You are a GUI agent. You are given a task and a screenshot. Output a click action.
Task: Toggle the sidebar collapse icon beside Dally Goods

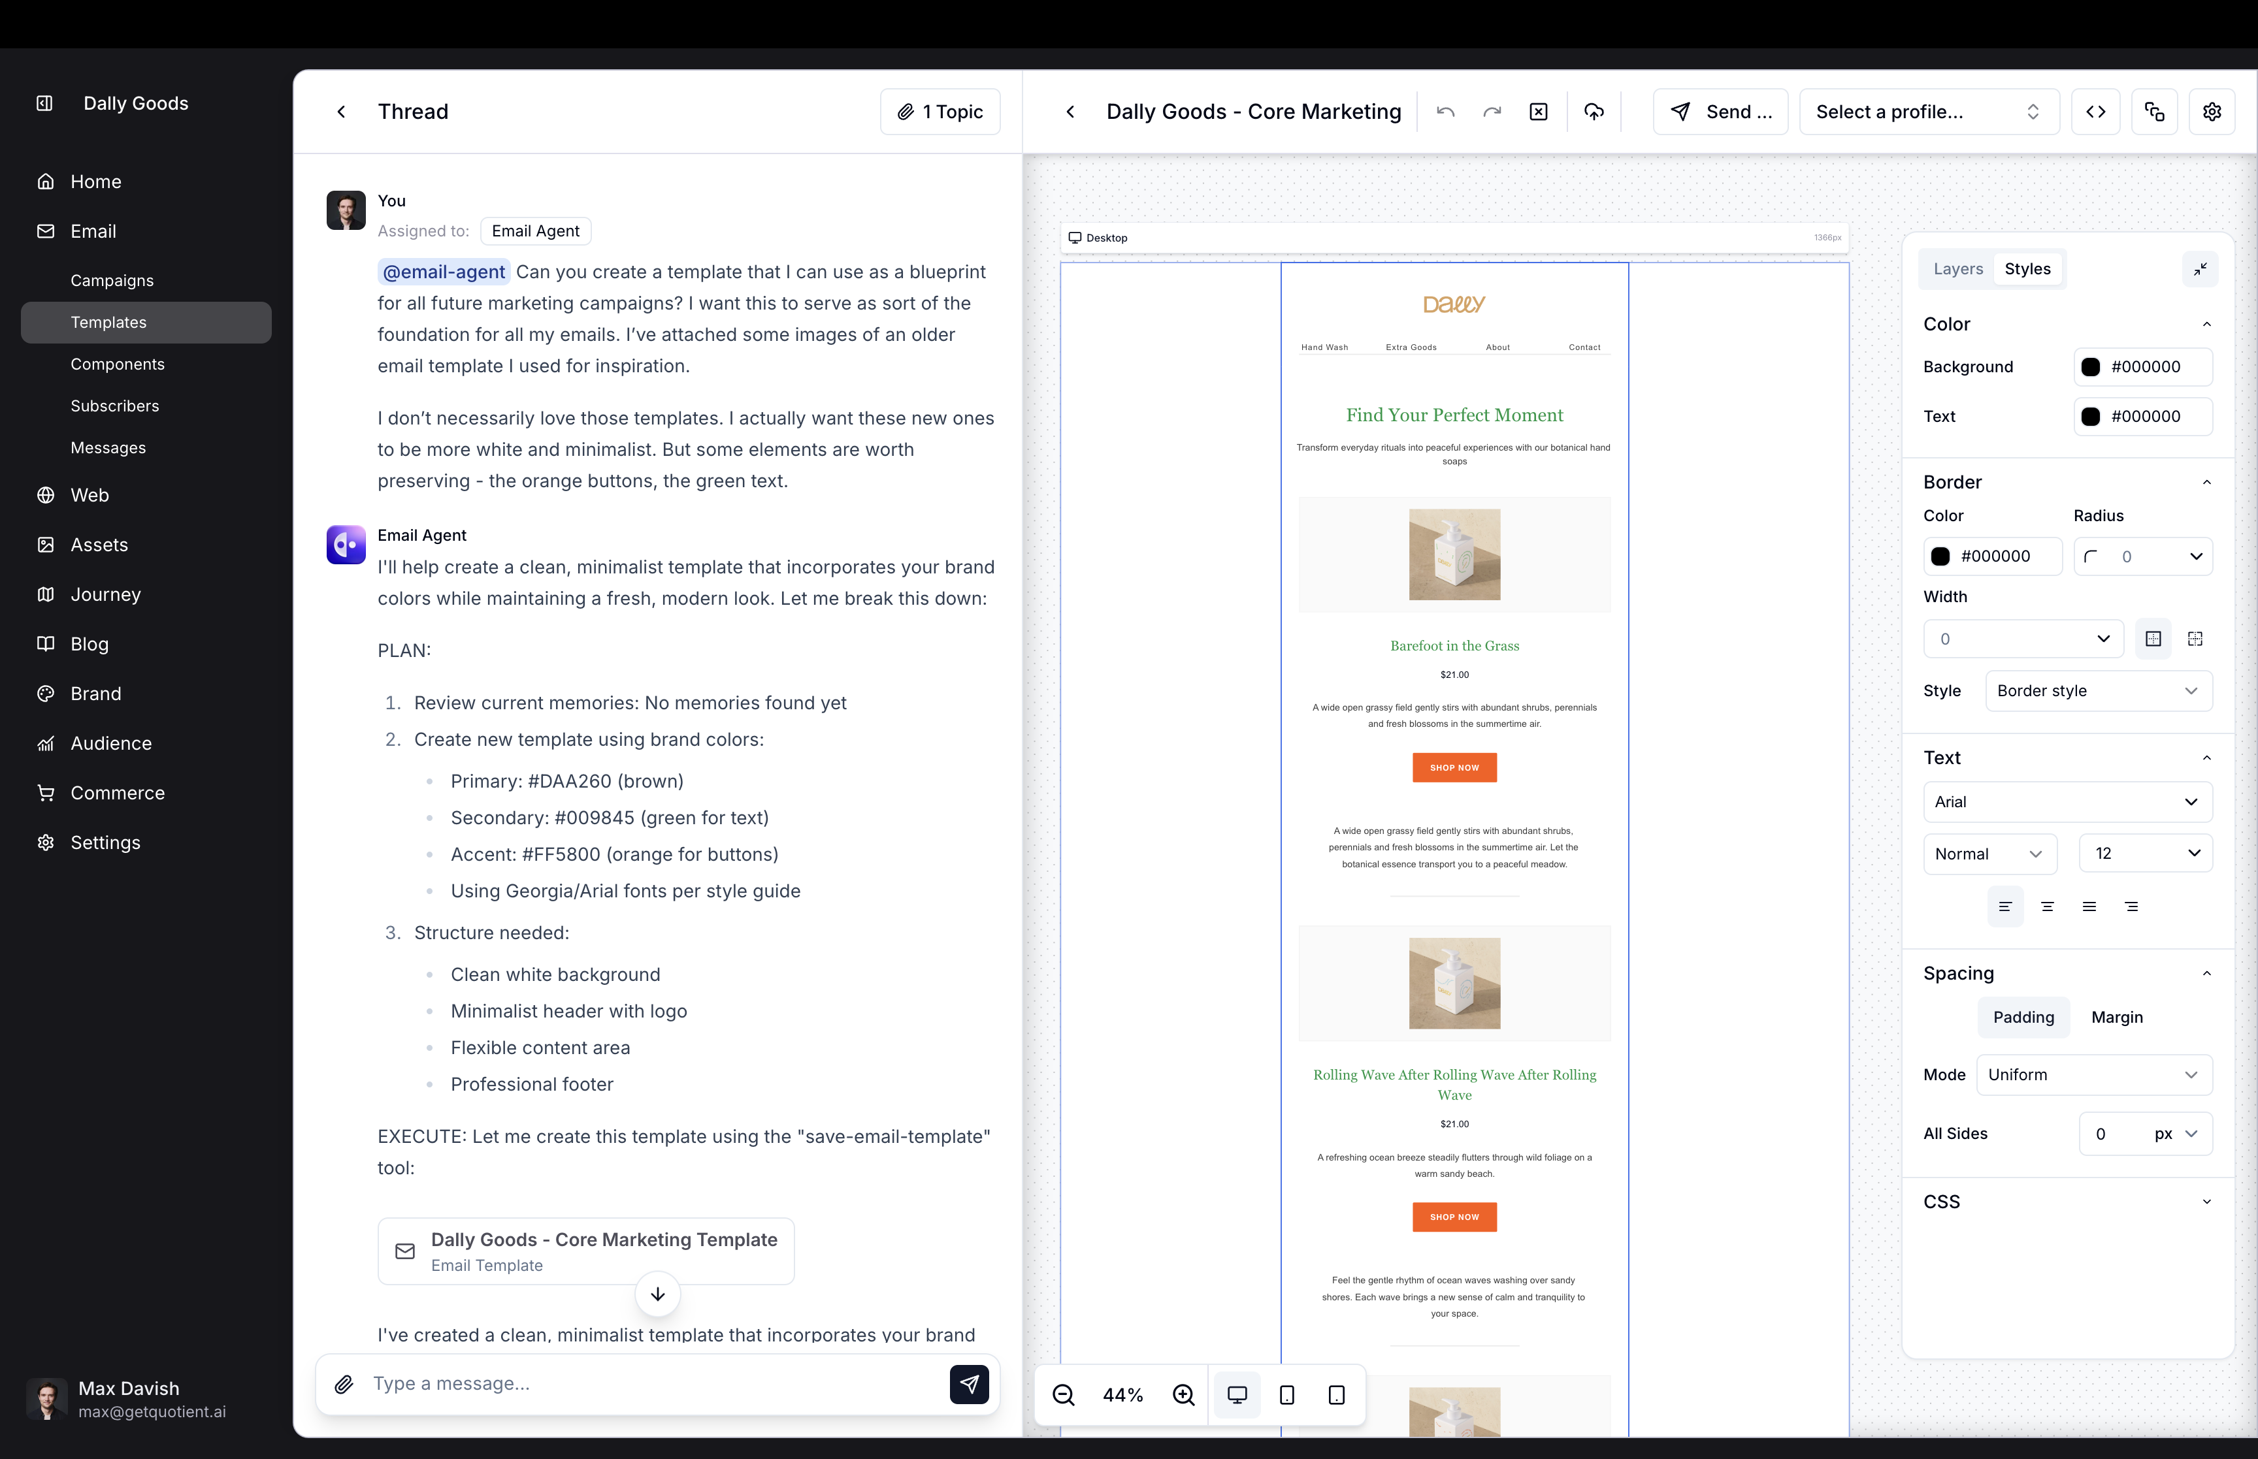tap(44, 103)
